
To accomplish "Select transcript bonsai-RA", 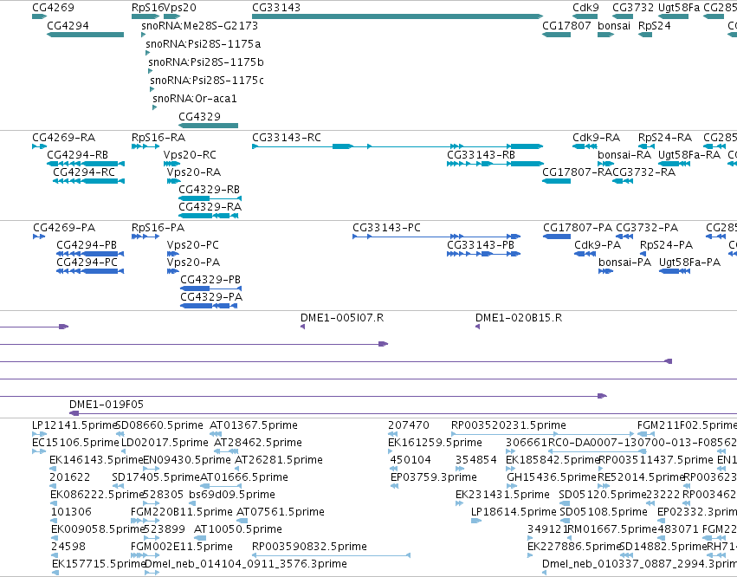I will click(606, 164).
